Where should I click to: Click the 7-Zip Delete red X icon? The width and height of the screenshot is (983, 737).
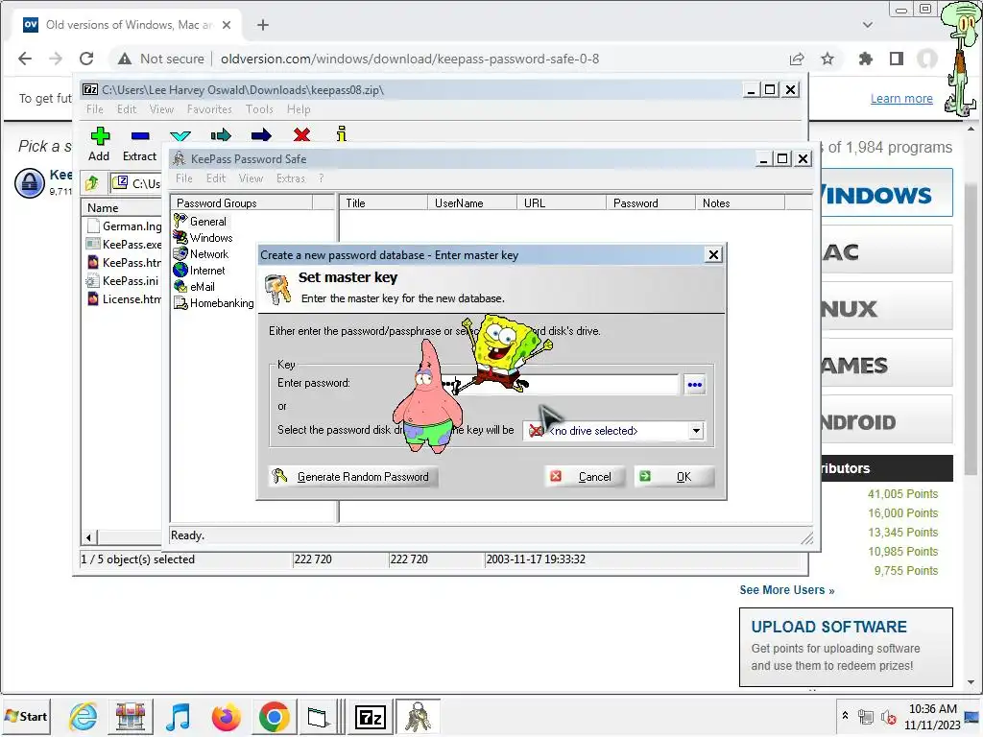coord(301,134)
